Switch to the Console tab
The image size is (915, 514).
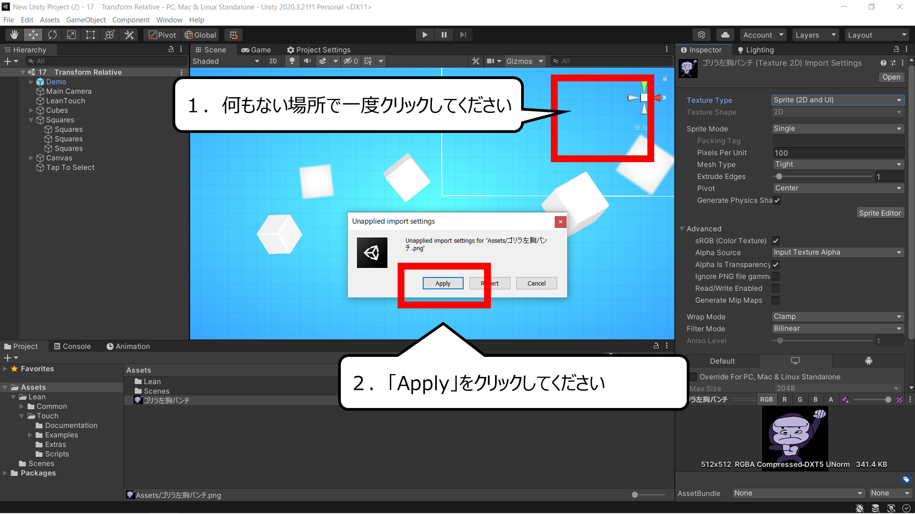pos(72,346)
